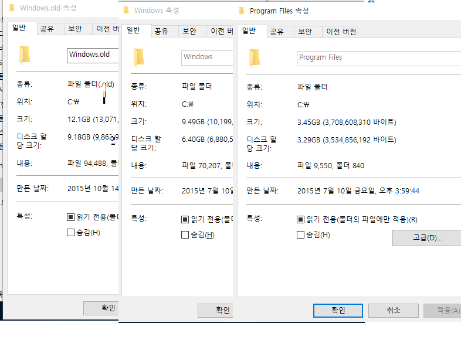Toggle 읽기 전용 checkbox in Program Files properties
461x347 pixels.
click(x=300, y=219)
